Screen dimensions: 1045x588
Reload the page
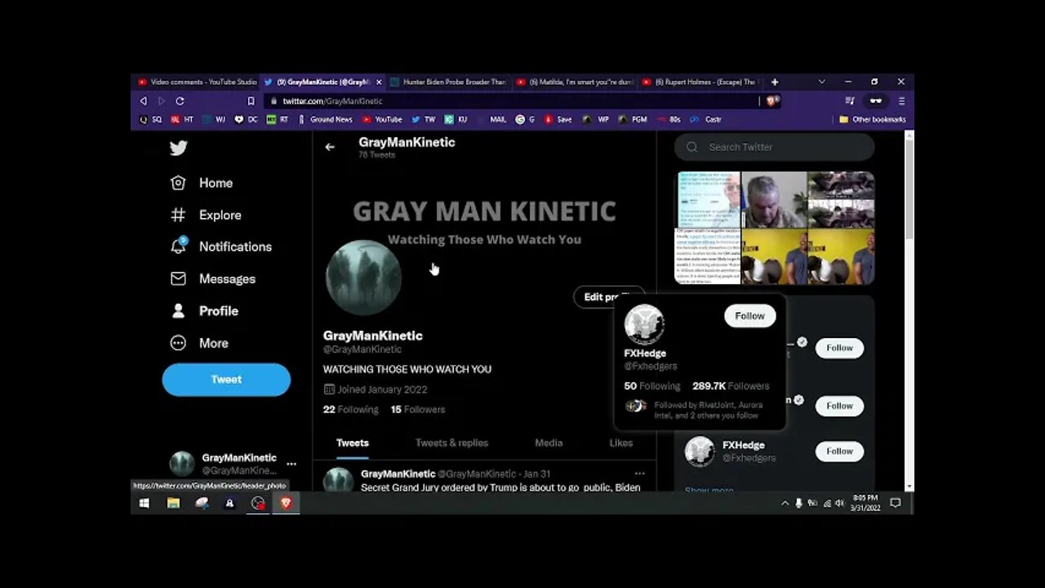point(180,101)
